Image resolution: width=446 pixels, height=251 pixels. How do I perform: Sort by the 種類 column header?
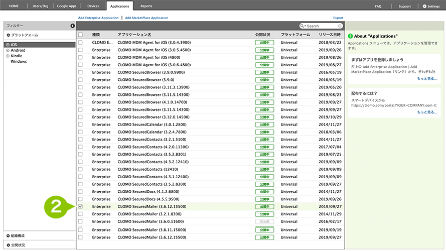click(96, 35)
